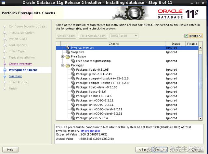This screenshot has width=208, height=154.
Task: Go to the Create Inventory step
Action: click(x=20, y=64)
